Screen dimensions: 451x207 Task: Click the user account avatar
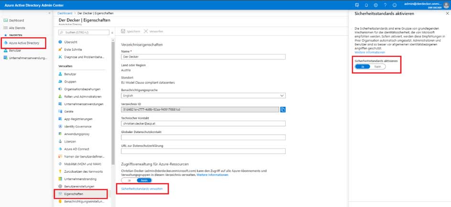click(x=446, y=5)
